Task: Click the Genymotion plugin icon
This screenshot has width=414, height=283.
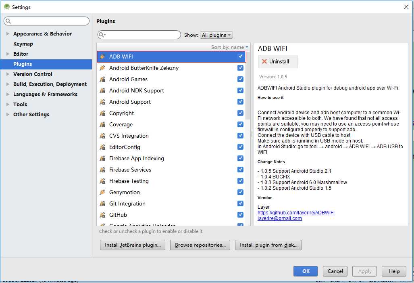Action: [x=102, y=192]
